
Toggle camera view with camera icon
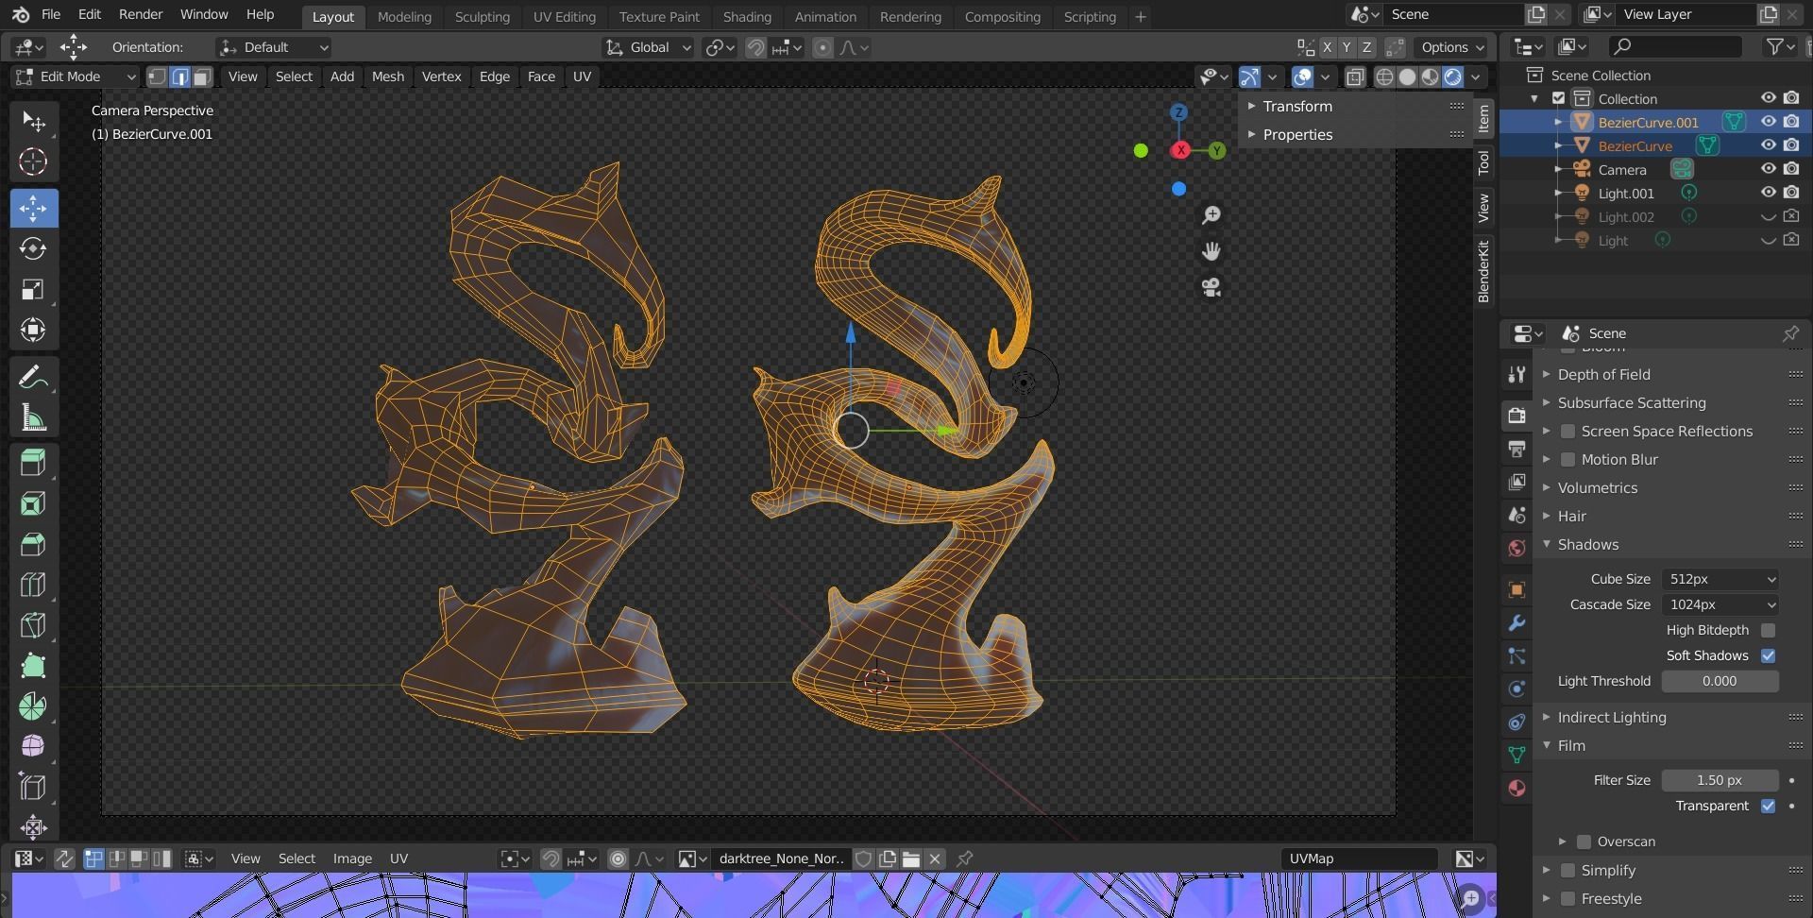coord(1211,287)
